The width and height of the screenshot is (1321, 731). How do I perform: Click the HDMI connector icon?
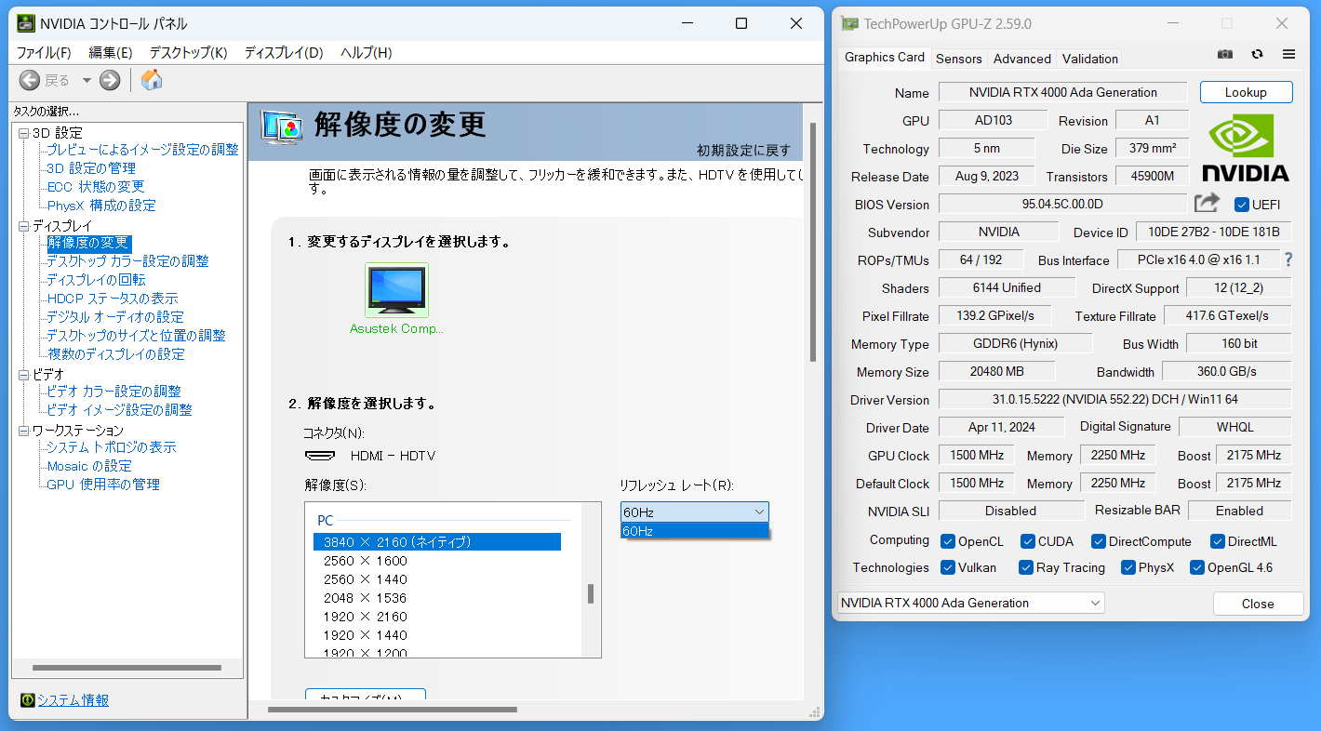coord(321,456)
